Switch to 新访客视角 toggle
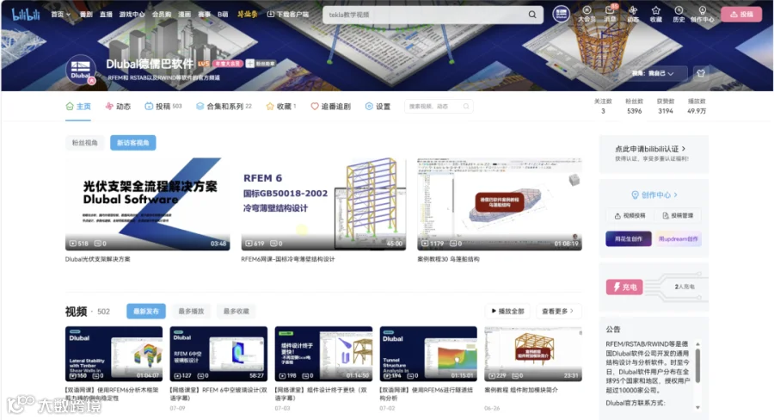 132,143
